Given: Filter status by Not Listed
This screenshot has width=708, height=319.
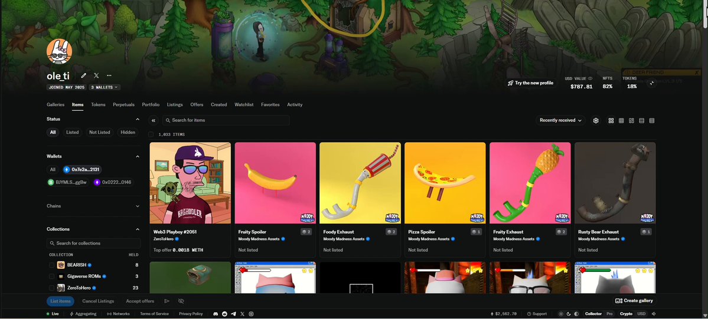Looking at the screenshot, I should 100,132.
